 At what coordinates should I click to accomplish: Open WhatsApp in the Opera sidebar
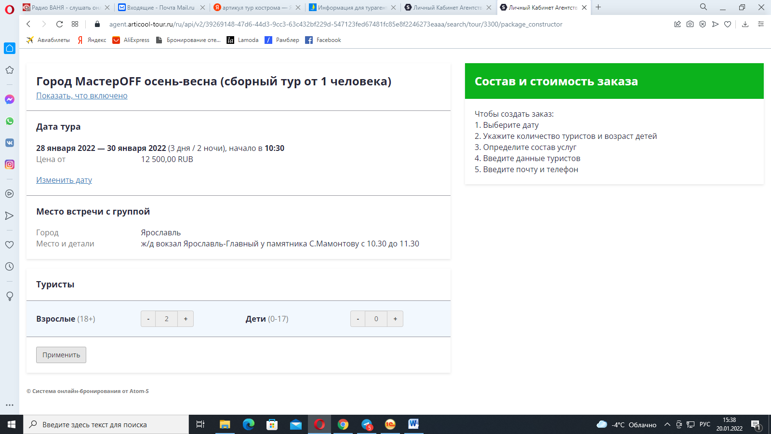10,121
